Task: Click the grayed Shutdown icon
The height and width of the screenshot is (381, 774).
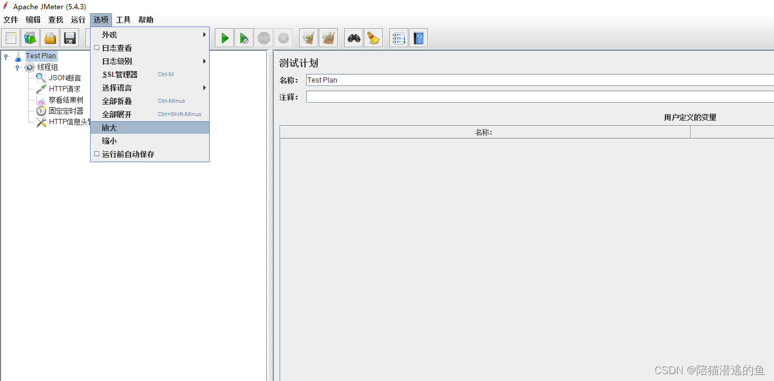Action: [284, 39]
